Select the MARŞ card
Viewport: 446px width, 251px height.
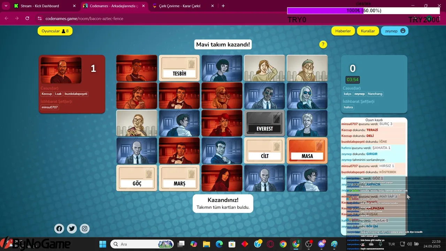pos(179,178)
